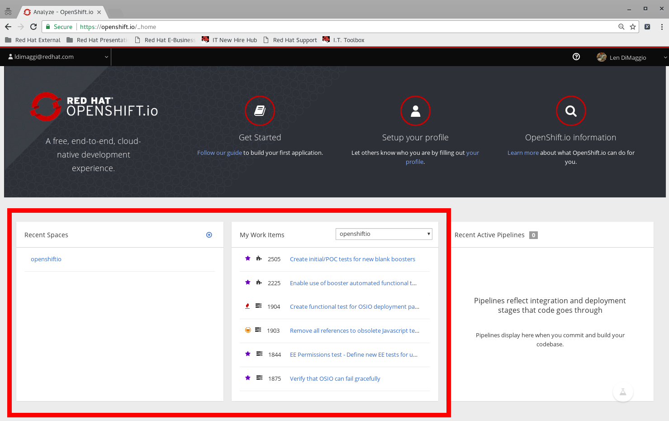Open the Get Started circular book icon

pos(260,110)
